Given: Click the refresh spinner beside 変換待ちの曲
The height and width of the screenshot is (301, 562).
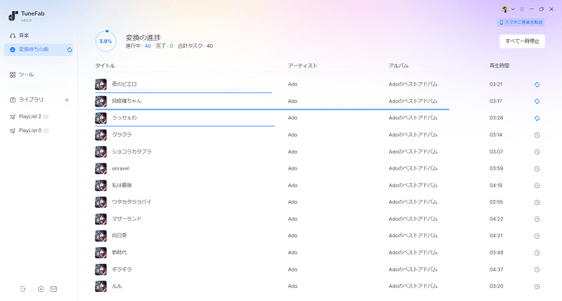Looking at the screenshot, I should pos(70,50).
